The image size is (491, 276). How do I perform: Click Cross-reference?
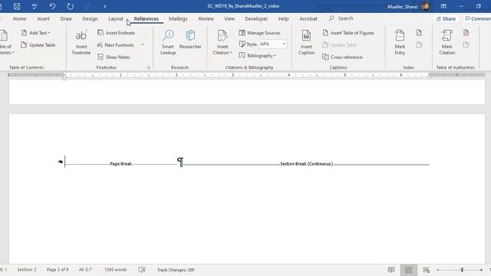(342, 57)
